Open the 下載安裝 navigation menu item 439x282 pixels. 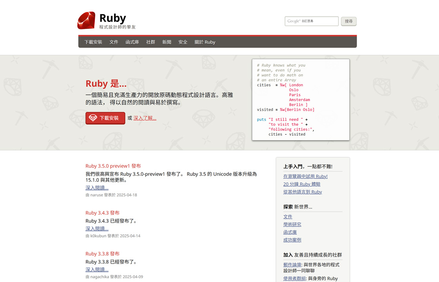pyautogui.click(x=93, y=42)
